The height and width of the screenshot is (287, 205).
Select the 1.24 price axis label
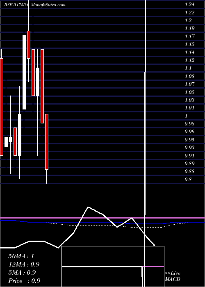(189, 5)
